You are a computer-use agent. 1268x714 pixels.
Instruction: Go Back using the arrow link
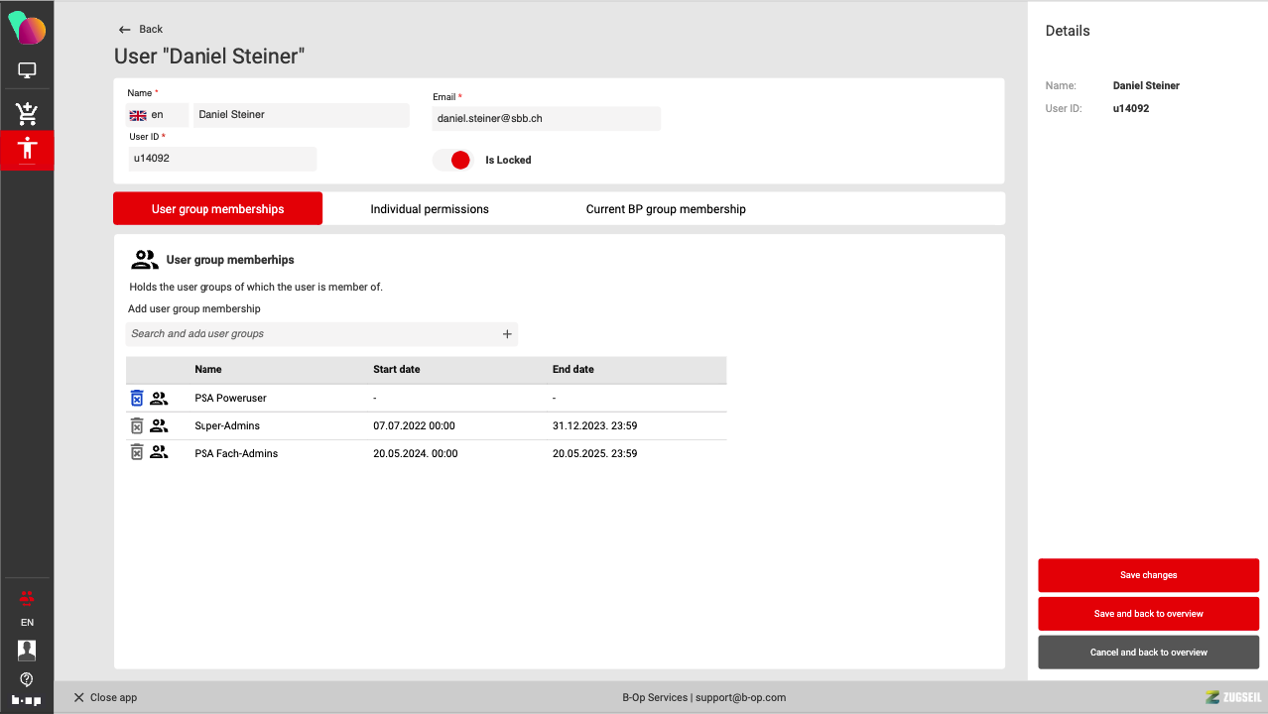[140, 30]
